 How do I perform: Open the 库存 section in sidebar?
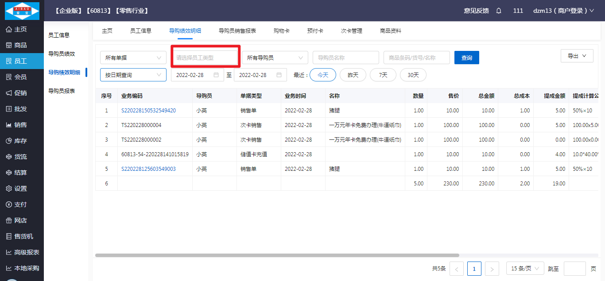[20, 141]
